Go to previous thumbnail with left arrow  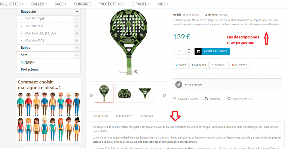click(91, 95)
